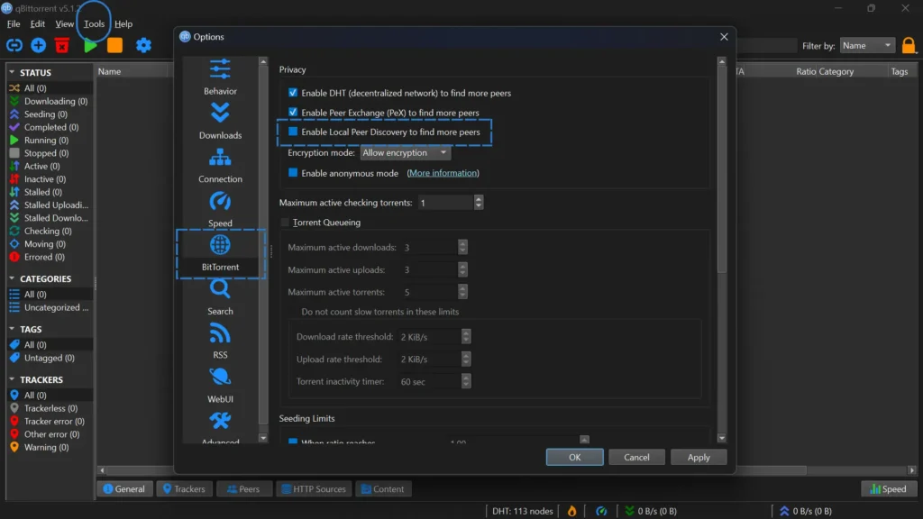Switch to the HTTP Sources tab
Screen dimensions: 923x519
(x=314, y=489)
